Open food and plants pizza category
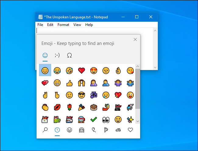This screenshot has height=151, width=198. [106, 130]
